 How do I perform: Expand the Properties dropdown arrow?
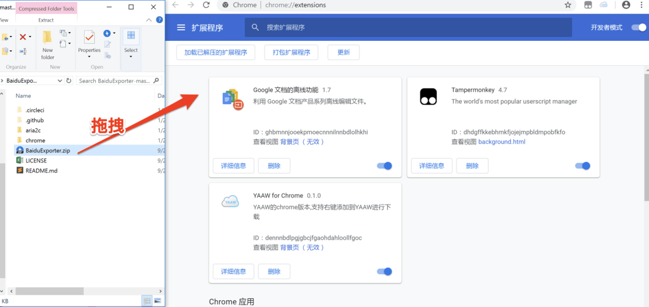pos(89,56)
